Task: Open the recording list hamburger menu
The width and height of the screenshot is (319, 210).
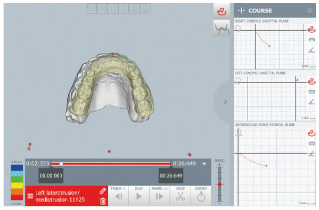Action: pyautogui.click(x=30, y=196)
